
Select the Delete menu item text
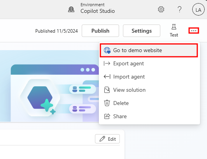pos(121,103)
